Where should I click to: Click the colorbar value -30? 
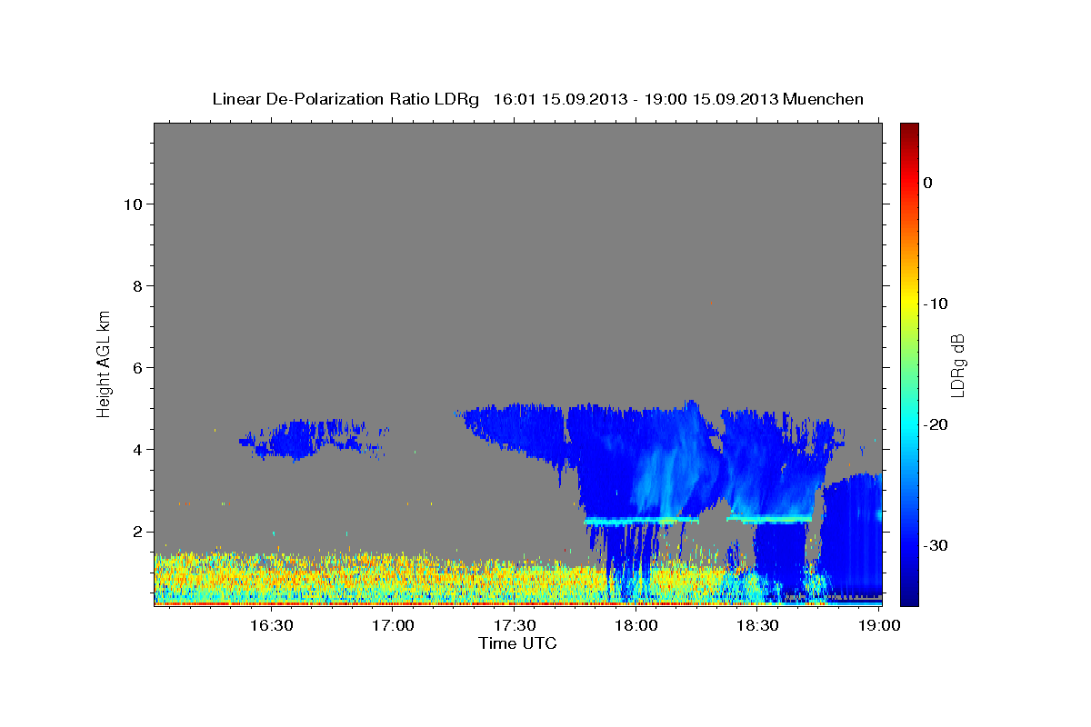click(x=936, y=545)
